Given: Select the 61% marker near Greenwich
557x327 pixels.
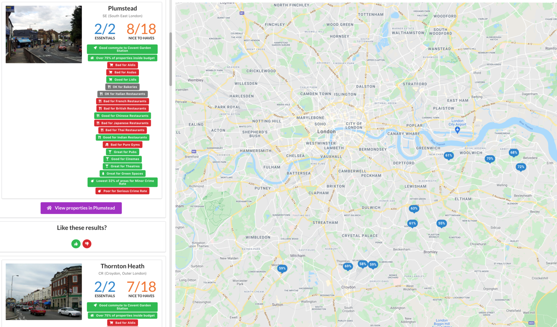Looking at the screenshot, I should tap(449, 156).
